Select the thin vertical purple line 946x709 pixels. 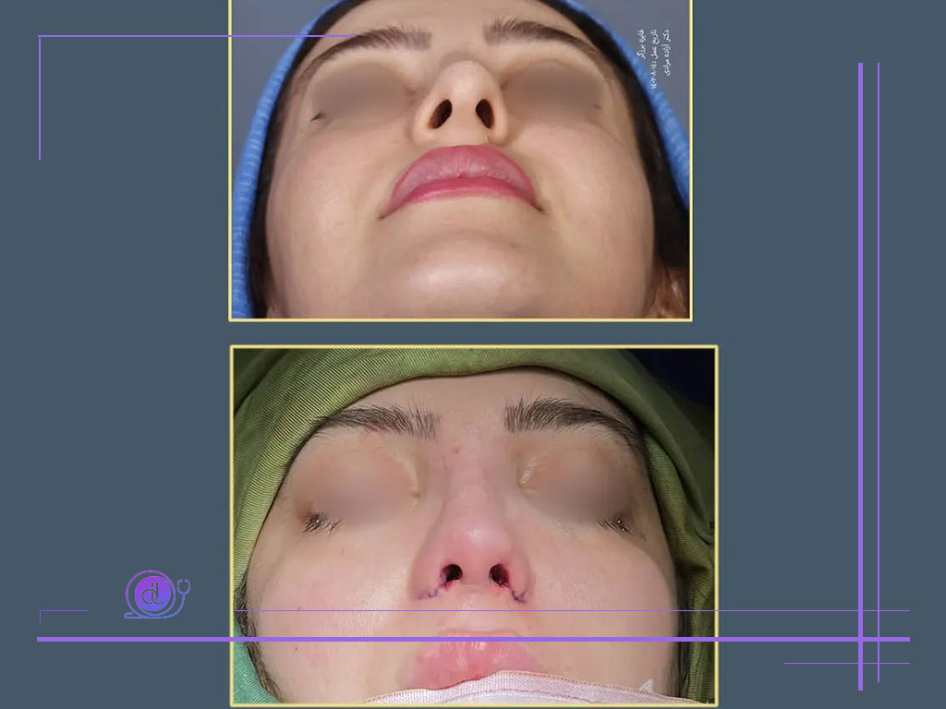click(x=879, y=372)
